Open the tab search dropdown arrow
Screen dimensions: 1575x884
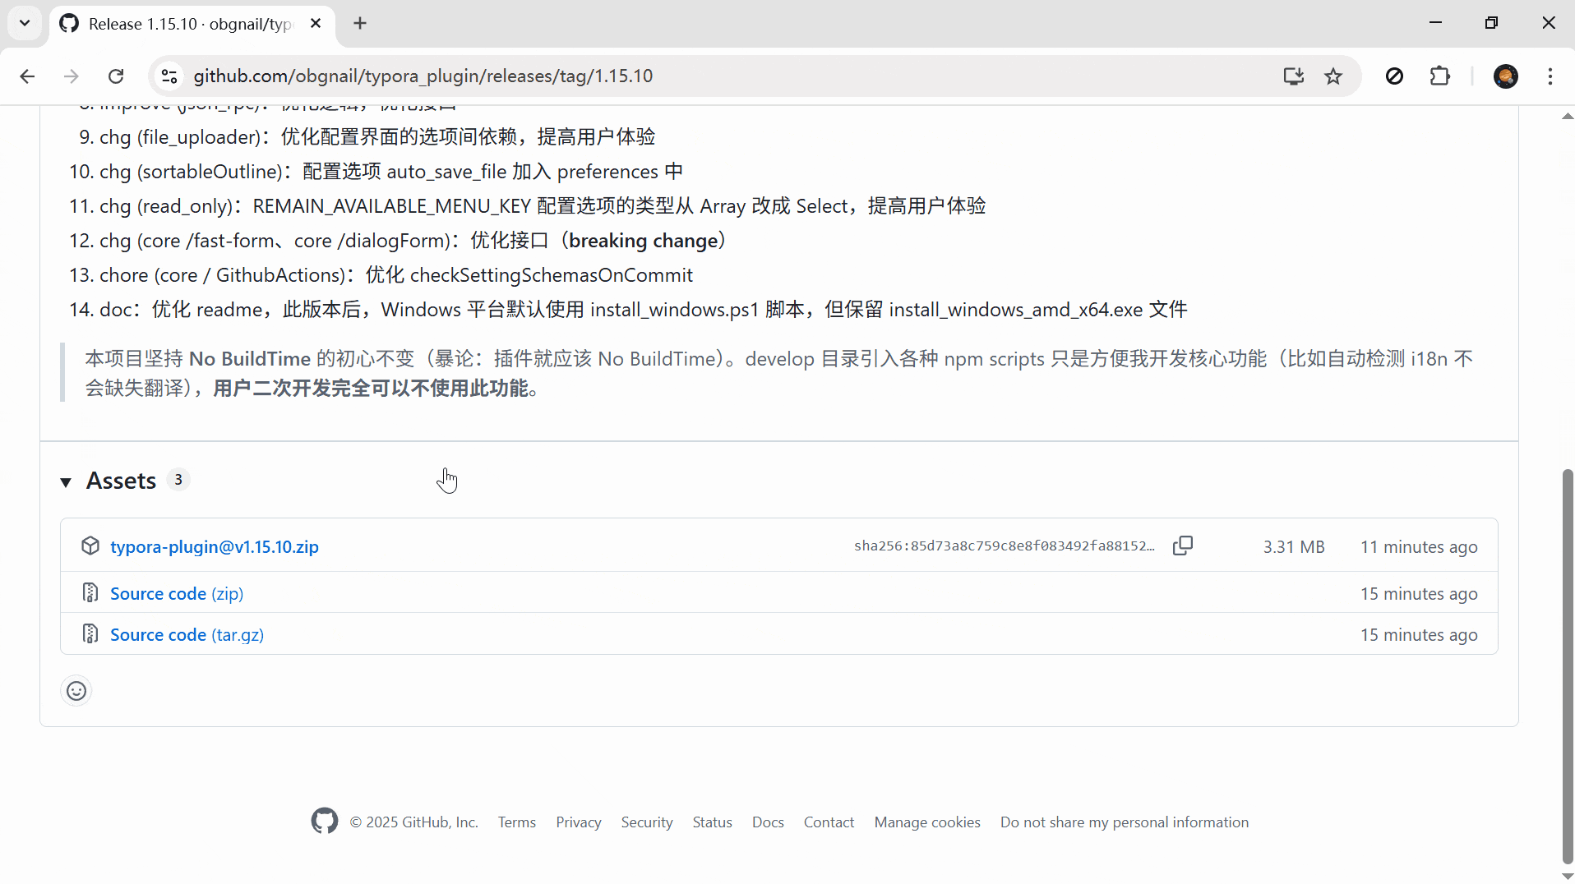coord(25,23)
